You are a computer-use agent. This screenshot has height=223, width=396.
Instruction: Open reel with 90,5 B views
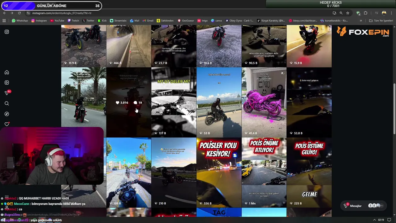coord(264,46)
